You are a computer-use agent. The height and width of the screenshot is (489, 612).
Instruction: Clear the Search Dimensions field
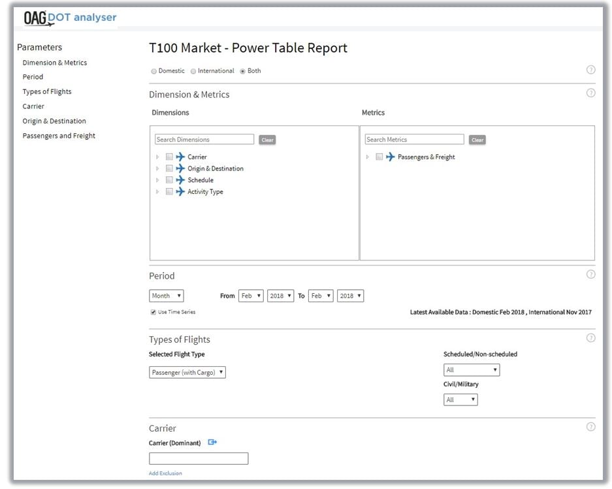267,140
